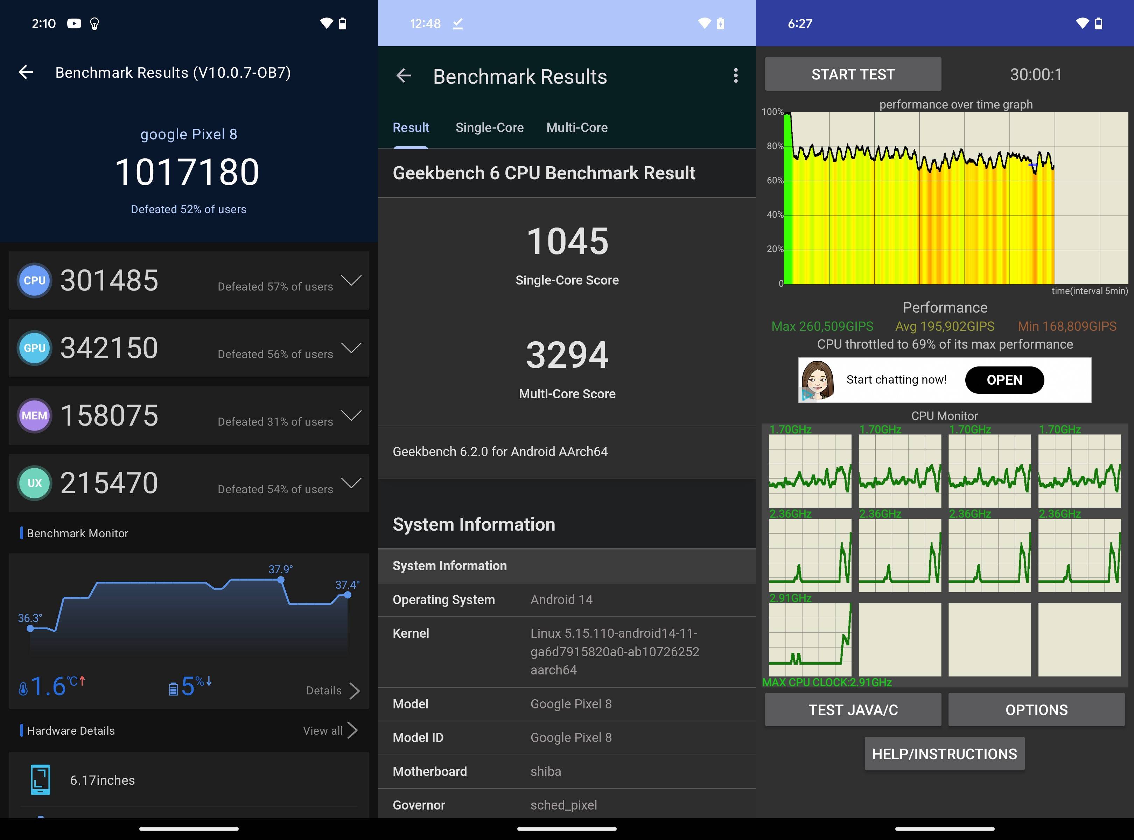The height and width of the screenshot is (840, 1134).
Task: Open the OPTIONS button
Action: (1036, 709)
